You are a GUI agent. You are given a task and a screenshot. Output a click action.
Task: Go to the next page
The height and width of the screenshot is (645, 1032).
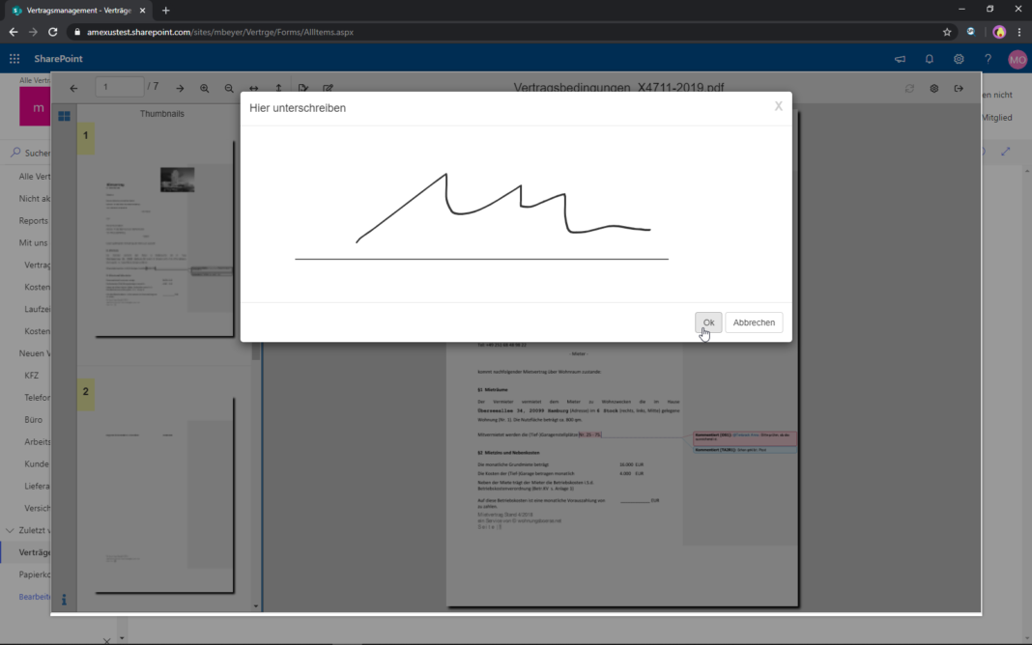180,88
